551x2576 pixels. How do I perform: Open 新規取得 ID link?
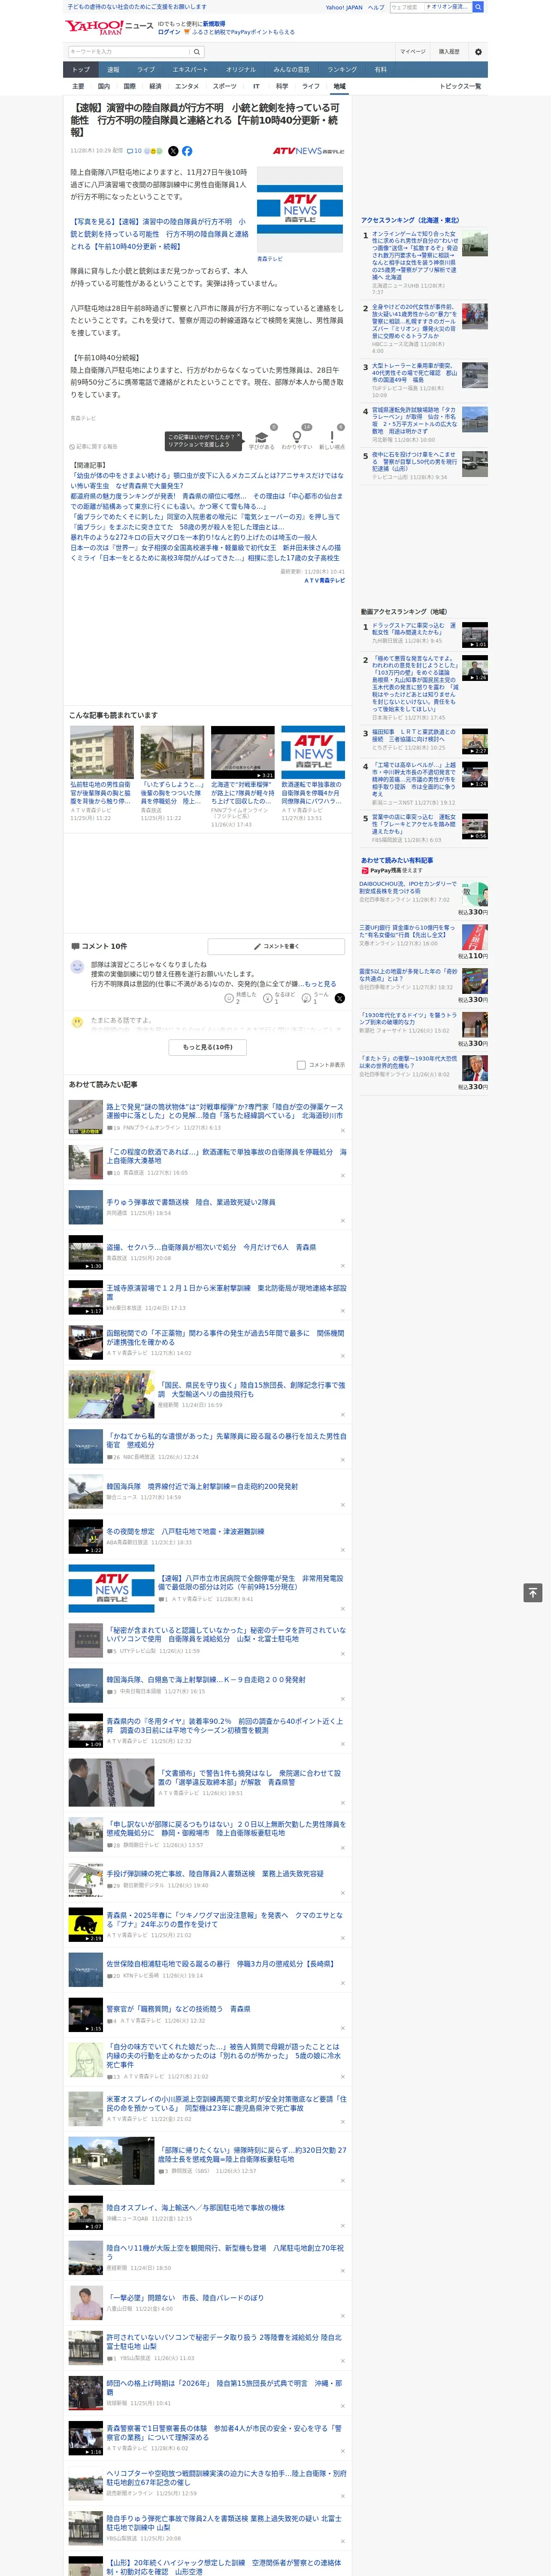pyautogui.click(x=214, y=23)
